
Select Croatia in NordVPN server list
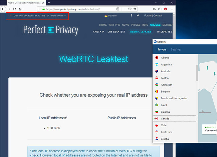coord(174,139)
